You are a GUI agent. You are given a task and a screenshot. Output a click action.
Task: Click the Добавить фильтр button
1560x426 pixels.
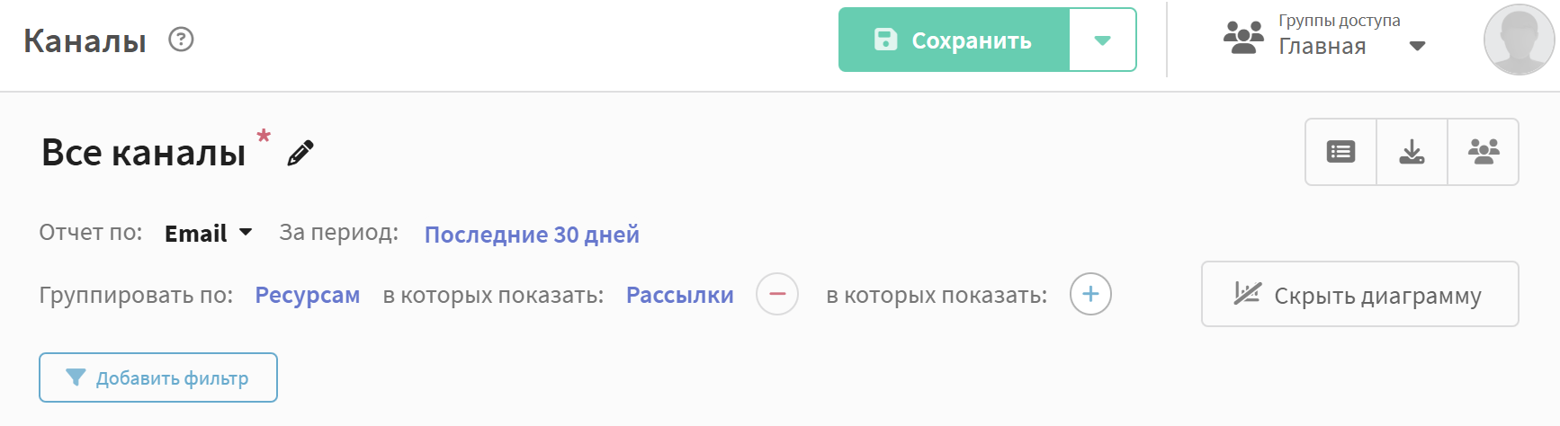pos(158,377)
